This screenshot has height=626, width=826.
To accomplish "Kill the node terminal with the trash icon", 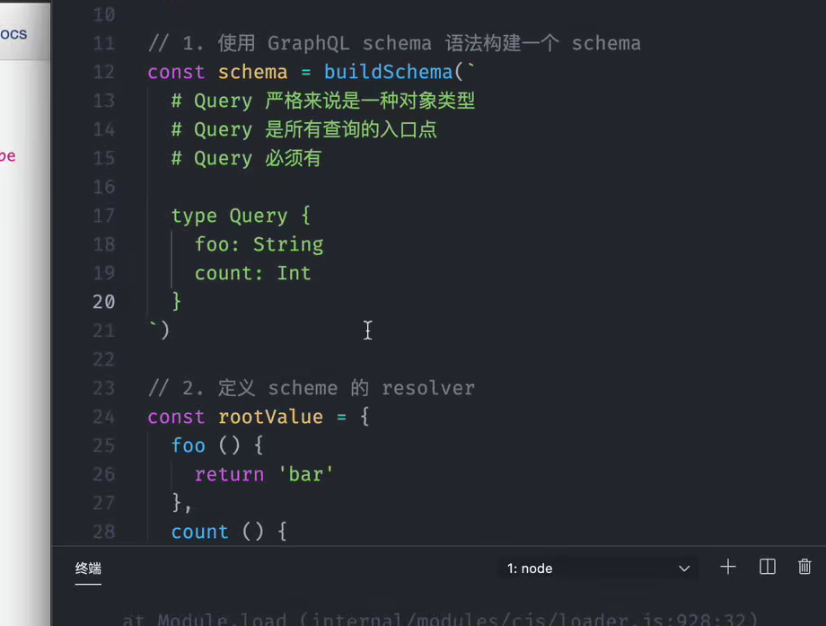I will pyautogui.click(x=804, y=567).
